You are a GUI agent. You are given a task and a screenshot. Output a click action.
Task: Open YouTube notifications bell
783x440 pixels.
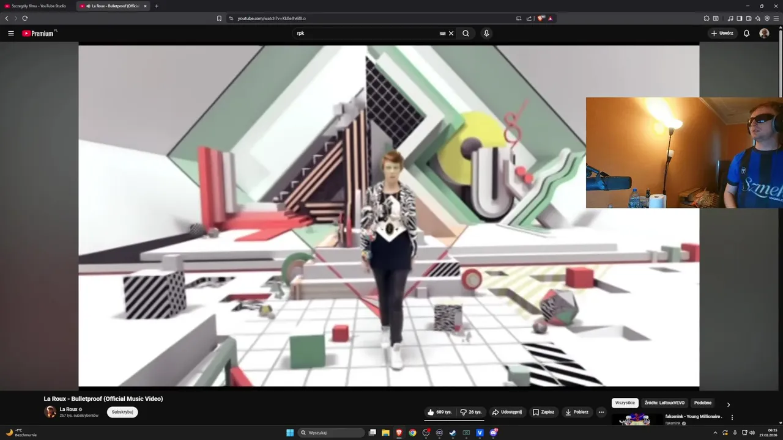tap(746, 34)
